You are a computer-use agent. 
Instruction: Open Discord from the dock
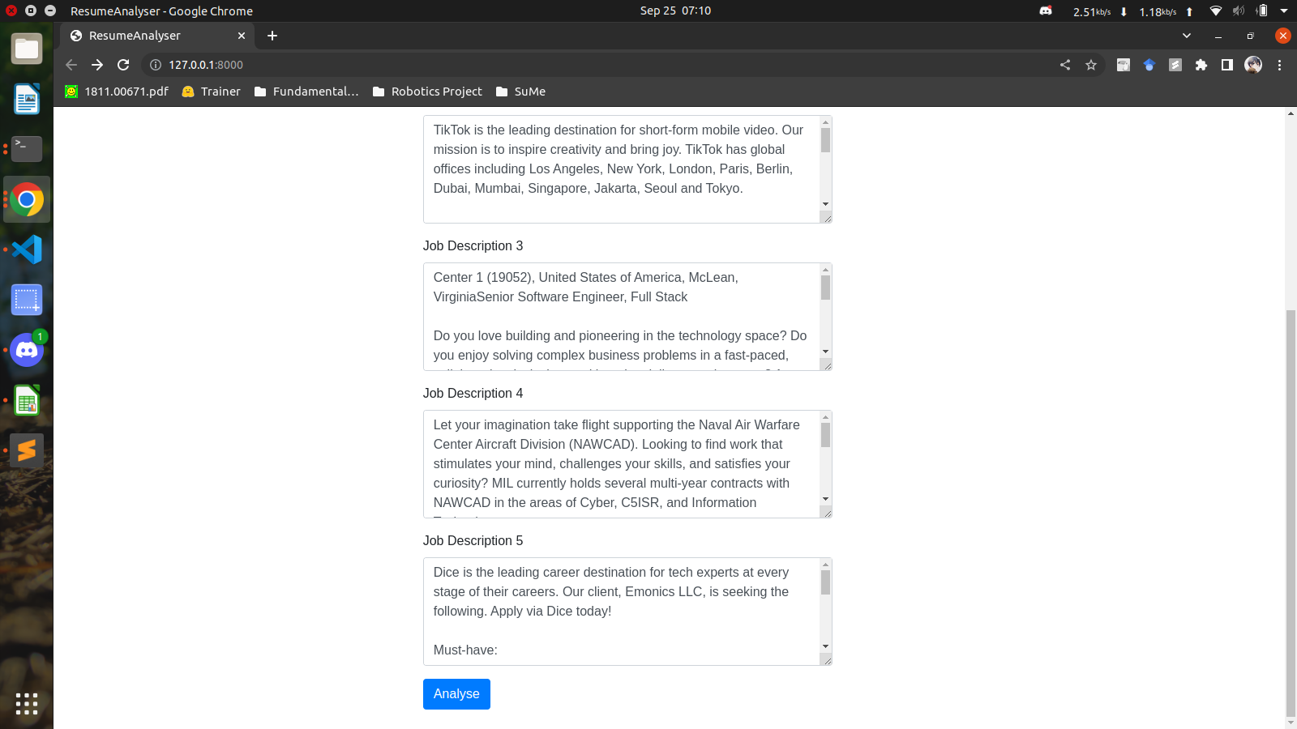(27, 350)
